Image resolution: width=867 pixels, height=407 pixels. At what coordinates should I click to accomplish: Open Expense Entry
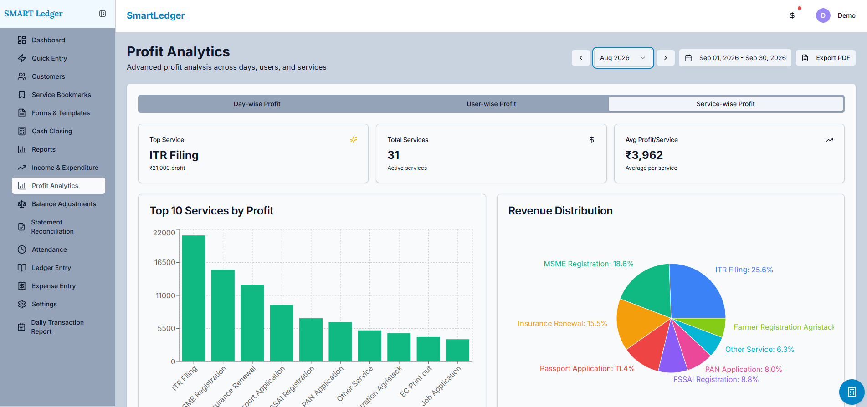(58, 286)
